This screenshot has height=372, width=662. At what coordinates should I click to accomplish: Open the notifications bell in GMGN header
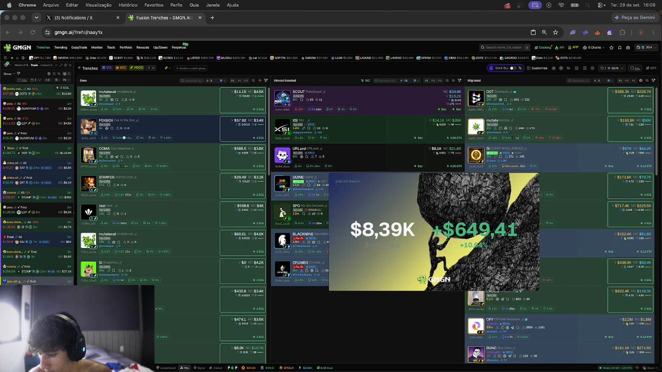pyautogui.click(x=621, y=47)
